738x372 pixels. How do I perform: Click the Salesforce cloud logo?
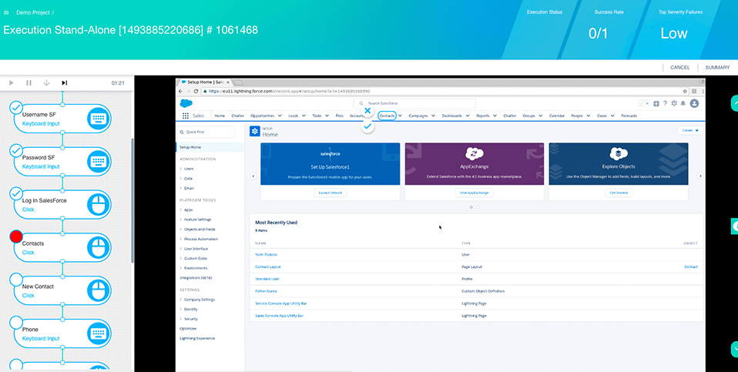click(186, 103)
